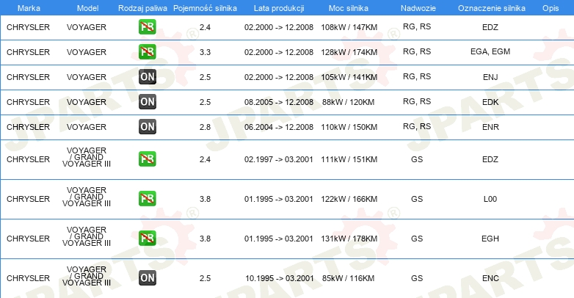Image resolution: width=574 pixels, height=298 pixels.
Task: Click the production years 02.1997 -> 03.2001
Action: coord(279,159)
